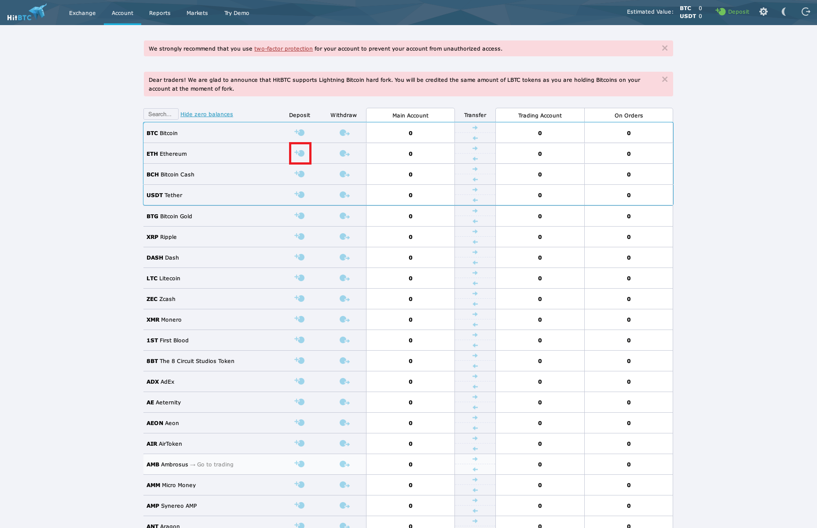Withdraw USDT Tether icon
The width and height of the screenshot is (817, 528).
tap(344, 195)
